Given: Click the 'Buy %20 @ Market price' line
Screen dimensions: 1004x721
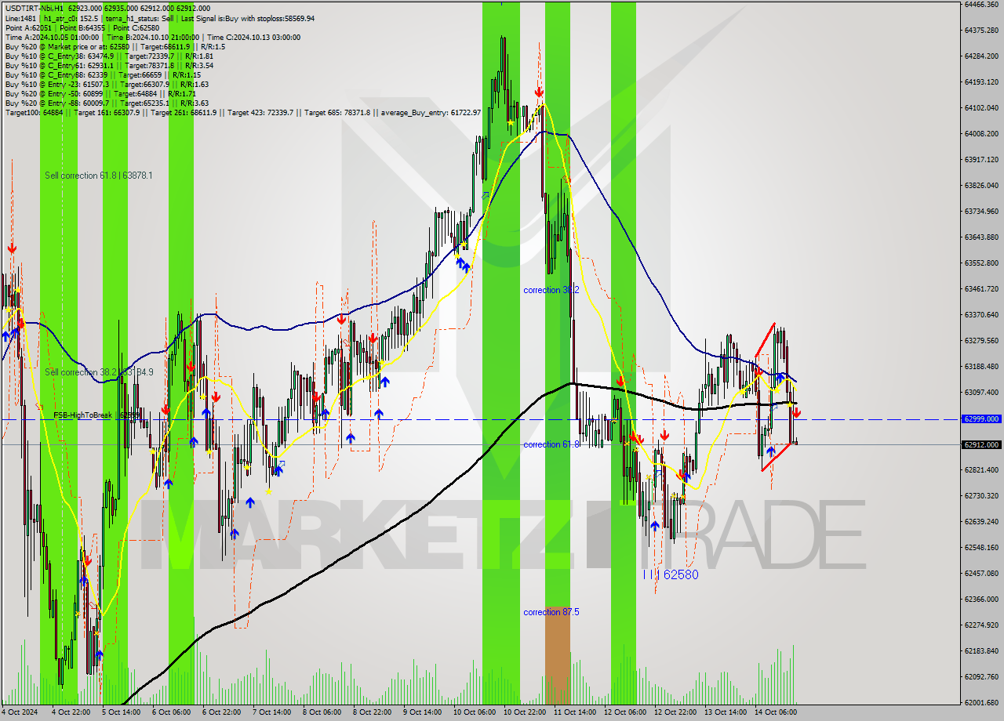Looking at the screenshot, I should tap(115, 46).
